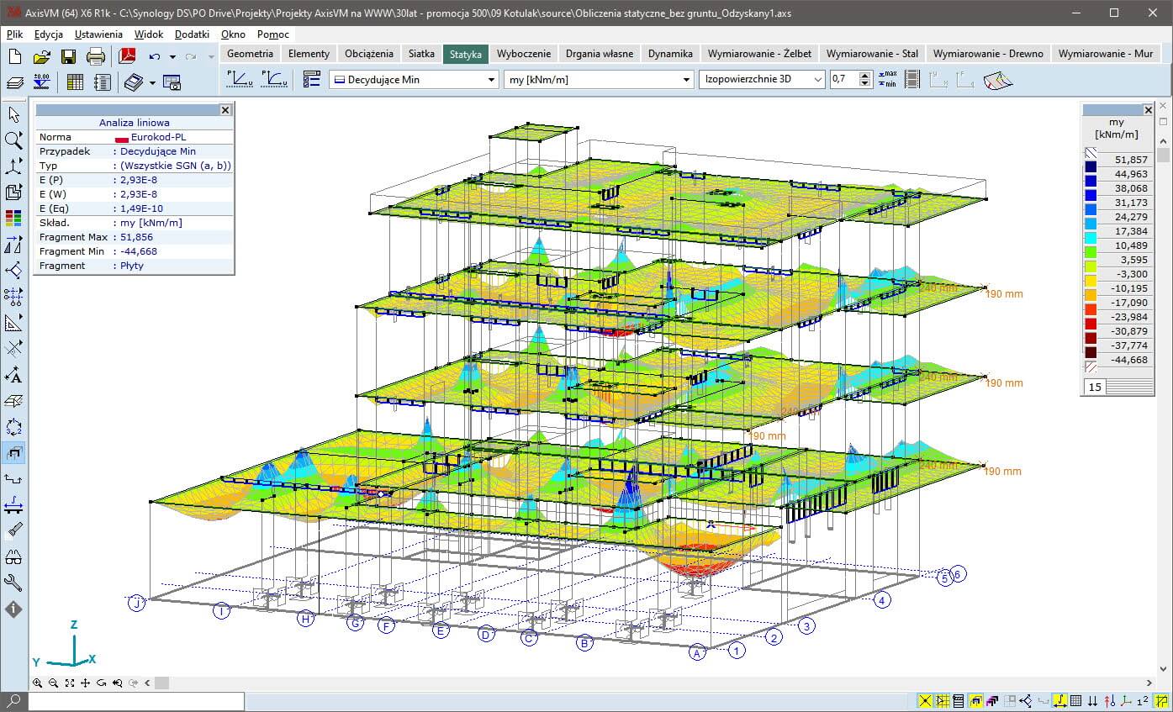
Task: Click the PDF export icon
Action: click(x=127, y=56)
